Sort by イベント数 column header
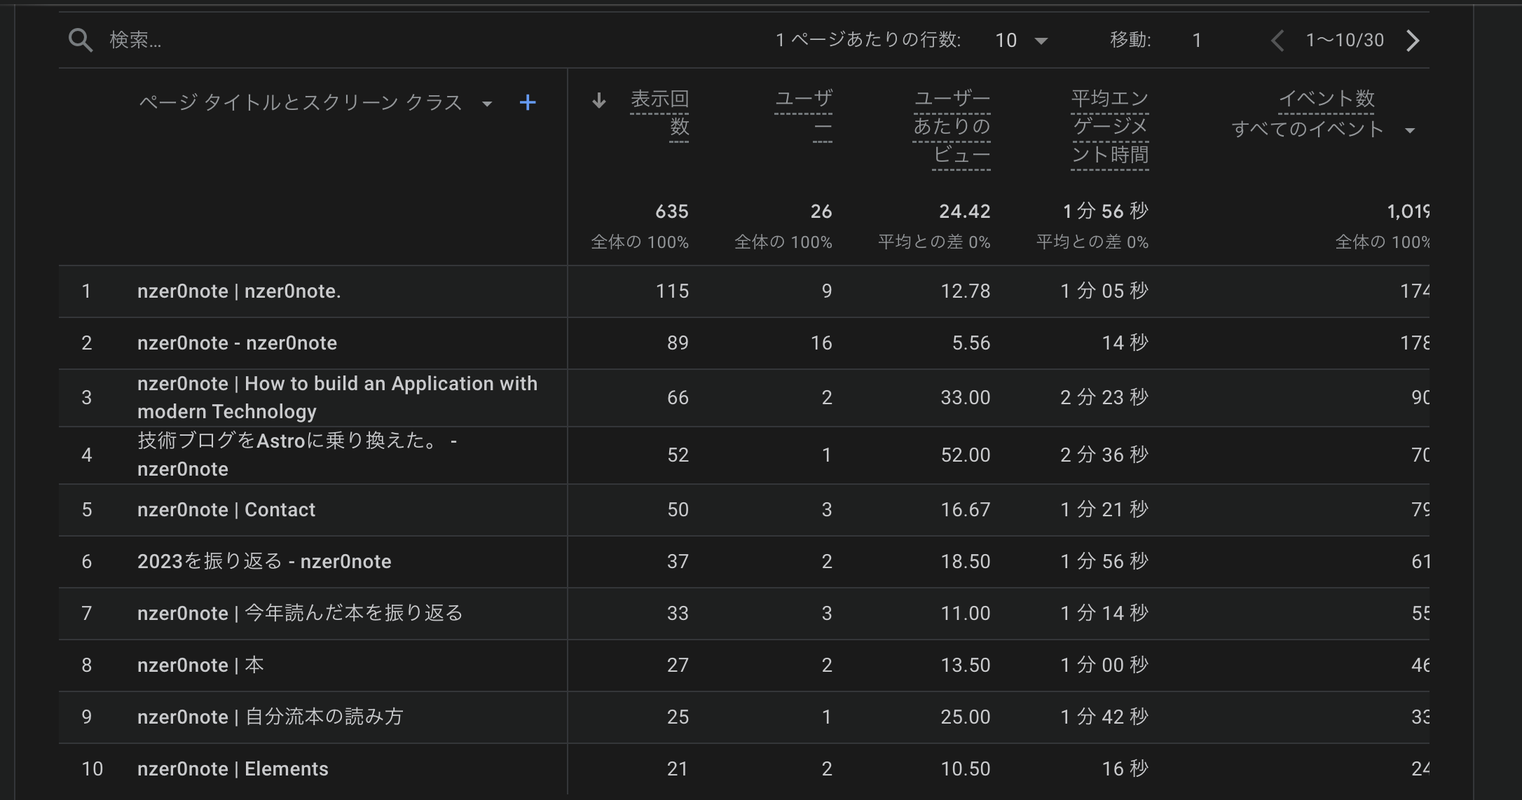Viewport: 1522px width, 800px height. pyautogui.click(x=1326, y=99)
